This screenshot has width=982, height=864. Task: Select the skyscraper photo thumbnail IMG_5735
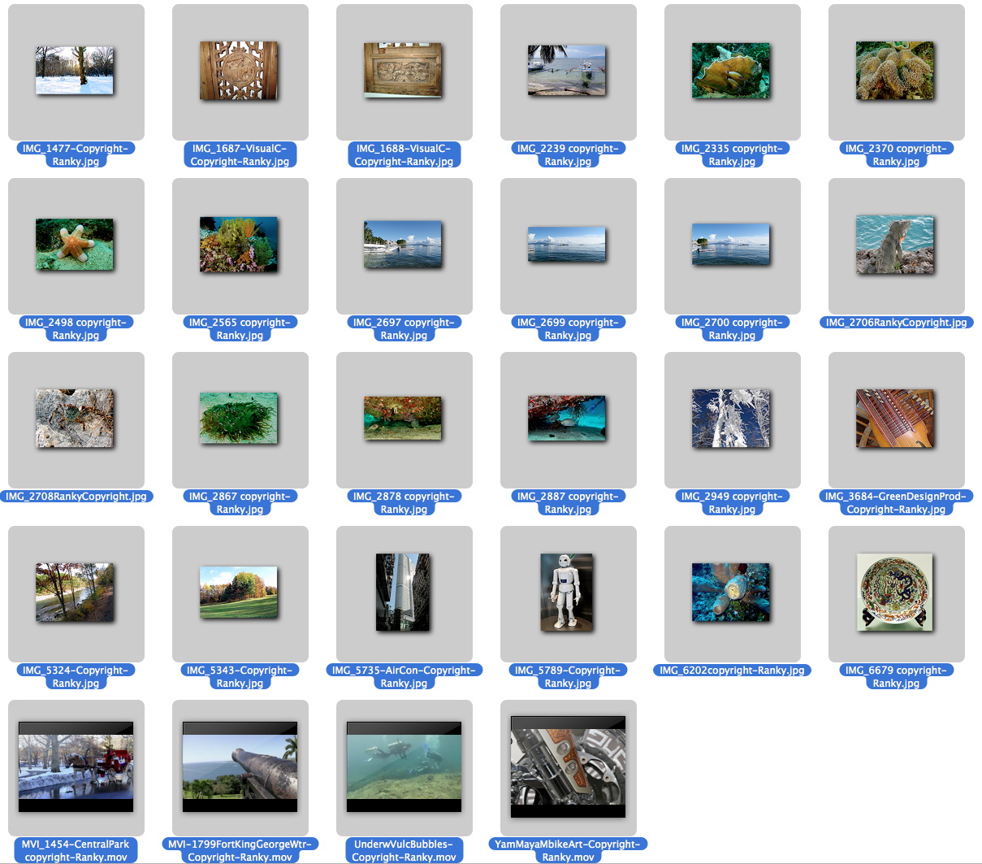404,593
